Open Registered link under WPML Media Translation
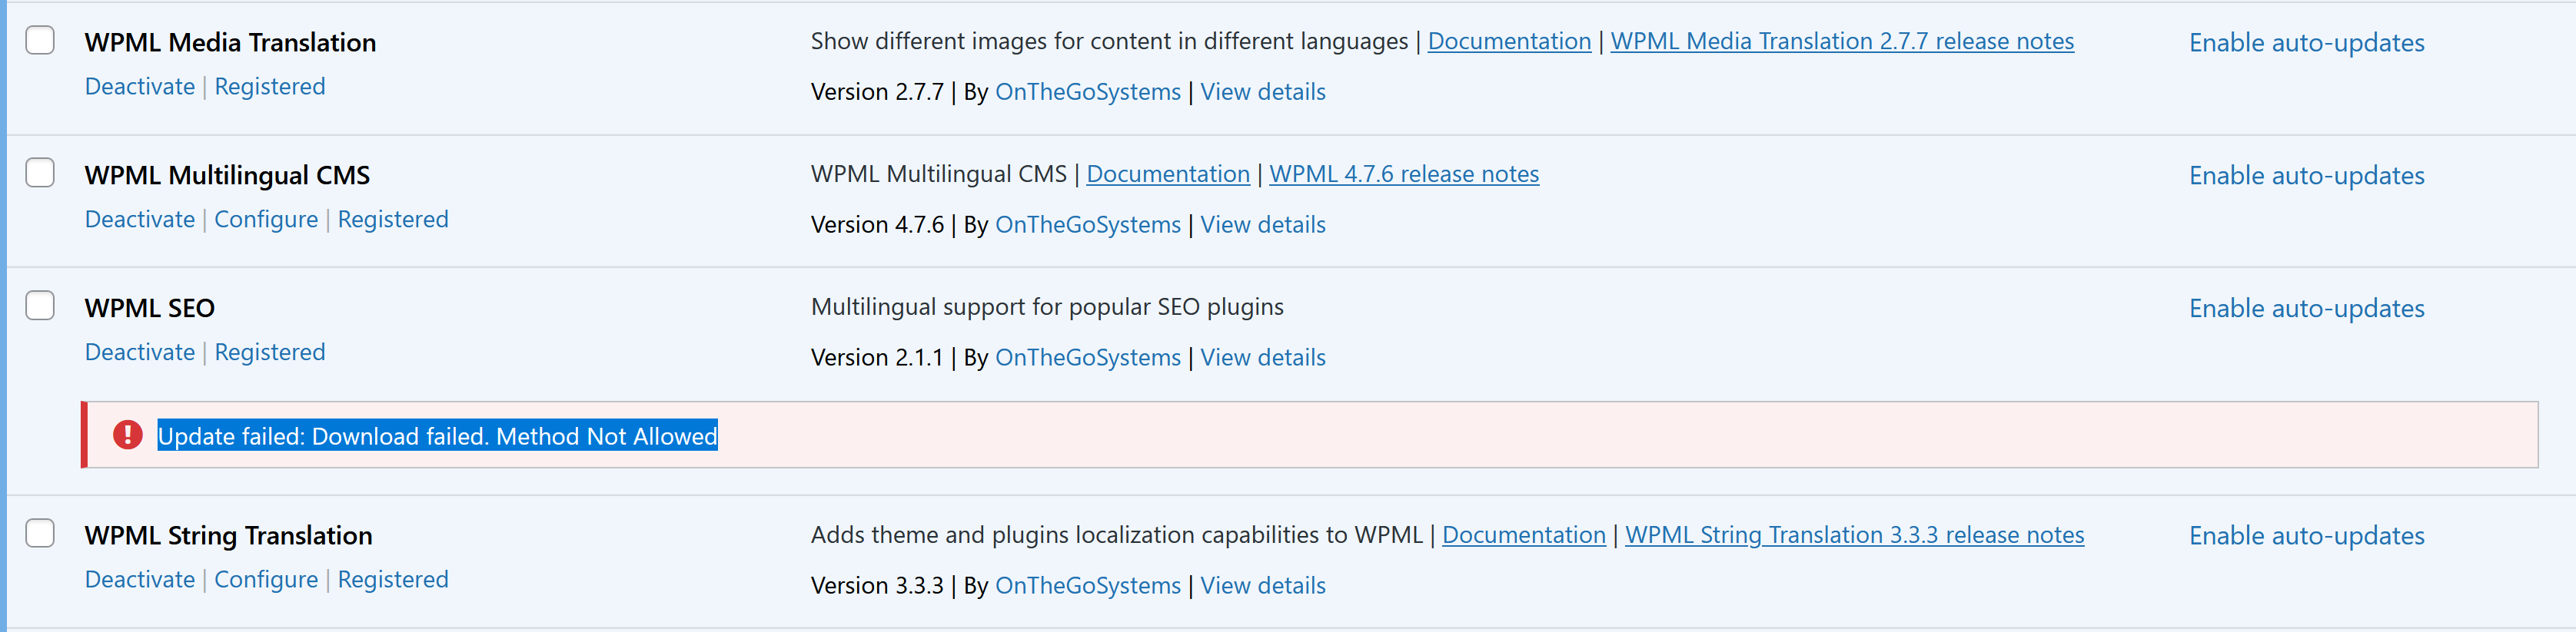The width and height of the screenshot is (2576, 632). (x=270, y=87)
